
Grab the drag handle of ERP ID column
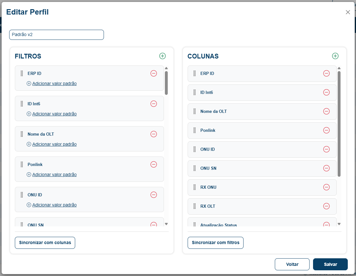tap(195, 73)
